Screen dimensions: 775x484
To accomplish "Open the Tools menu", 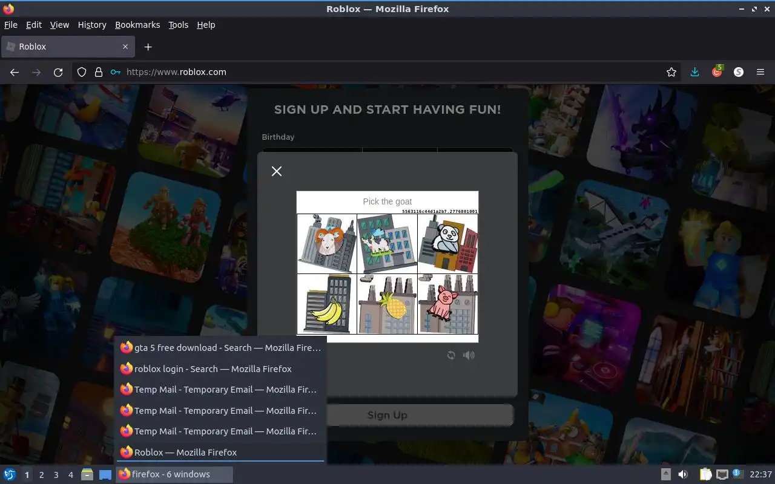I will point(179,25).
